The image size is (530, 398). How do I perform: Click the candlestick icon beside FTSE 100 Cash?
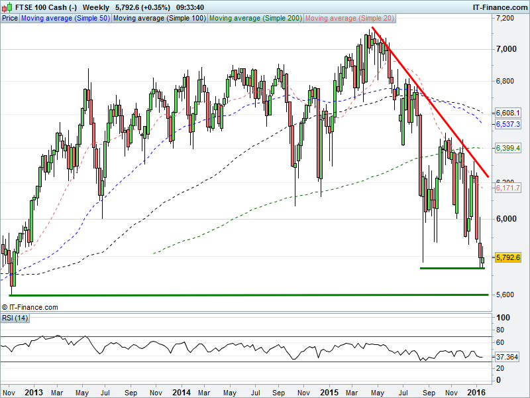point(7,7)
